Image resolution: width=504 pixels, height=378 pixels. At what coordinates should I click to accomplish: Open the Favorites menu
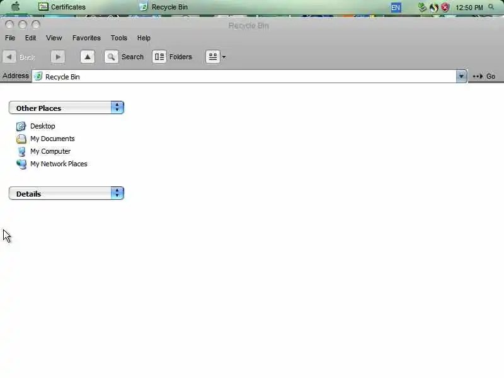click(x=86, y=38)
